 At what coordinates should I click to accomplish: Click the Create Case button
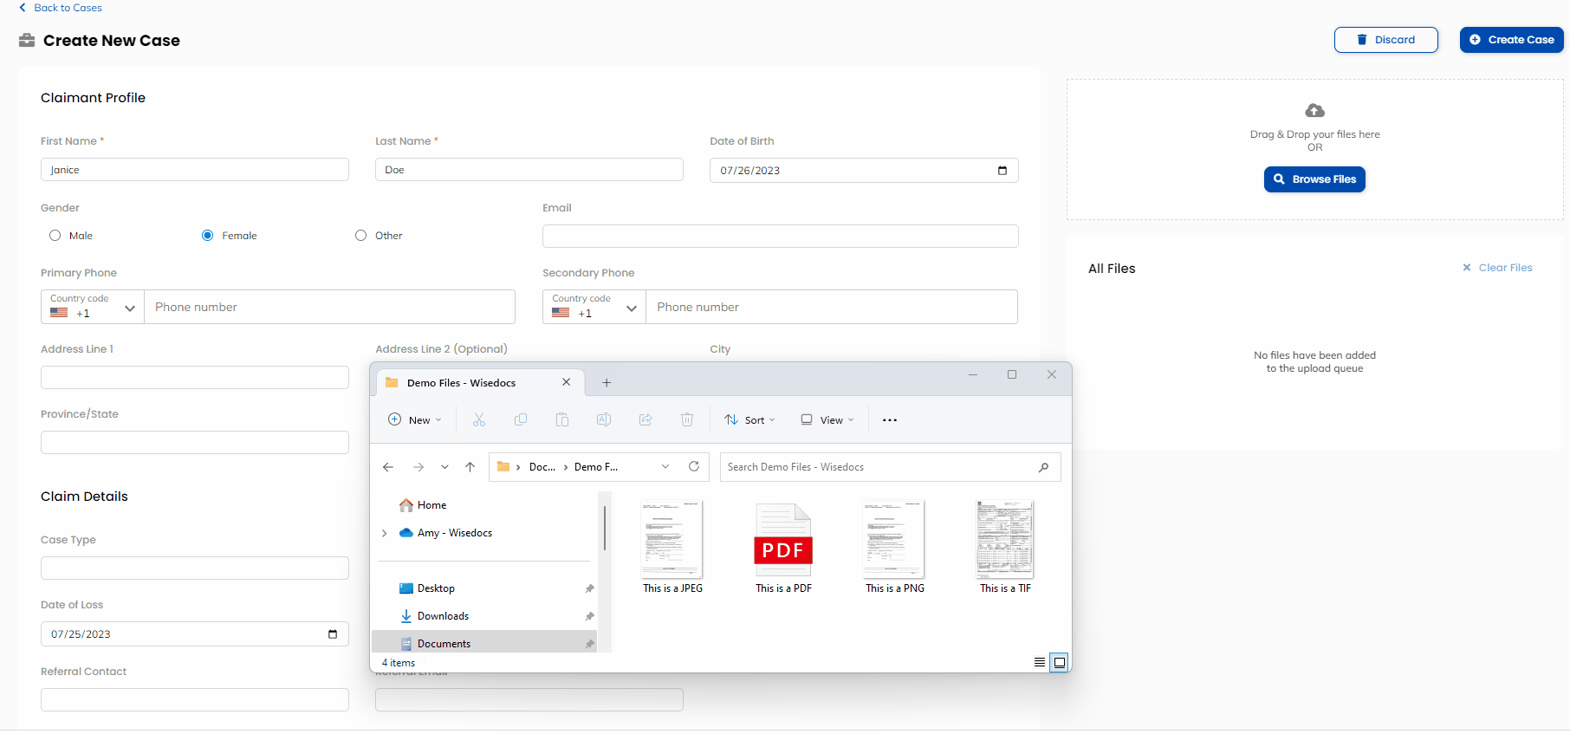click(1511, 40)
